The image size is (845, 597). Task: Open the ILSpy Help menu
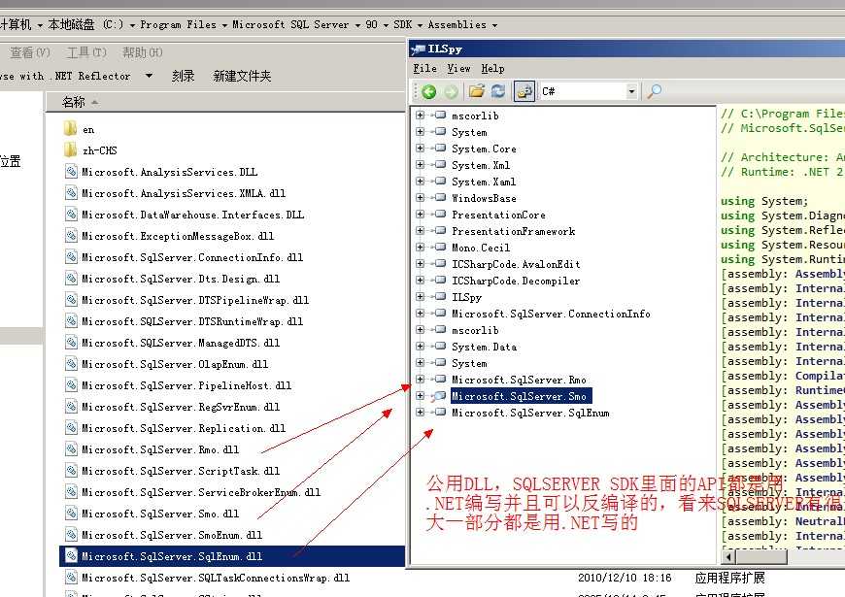click(492, 68)
